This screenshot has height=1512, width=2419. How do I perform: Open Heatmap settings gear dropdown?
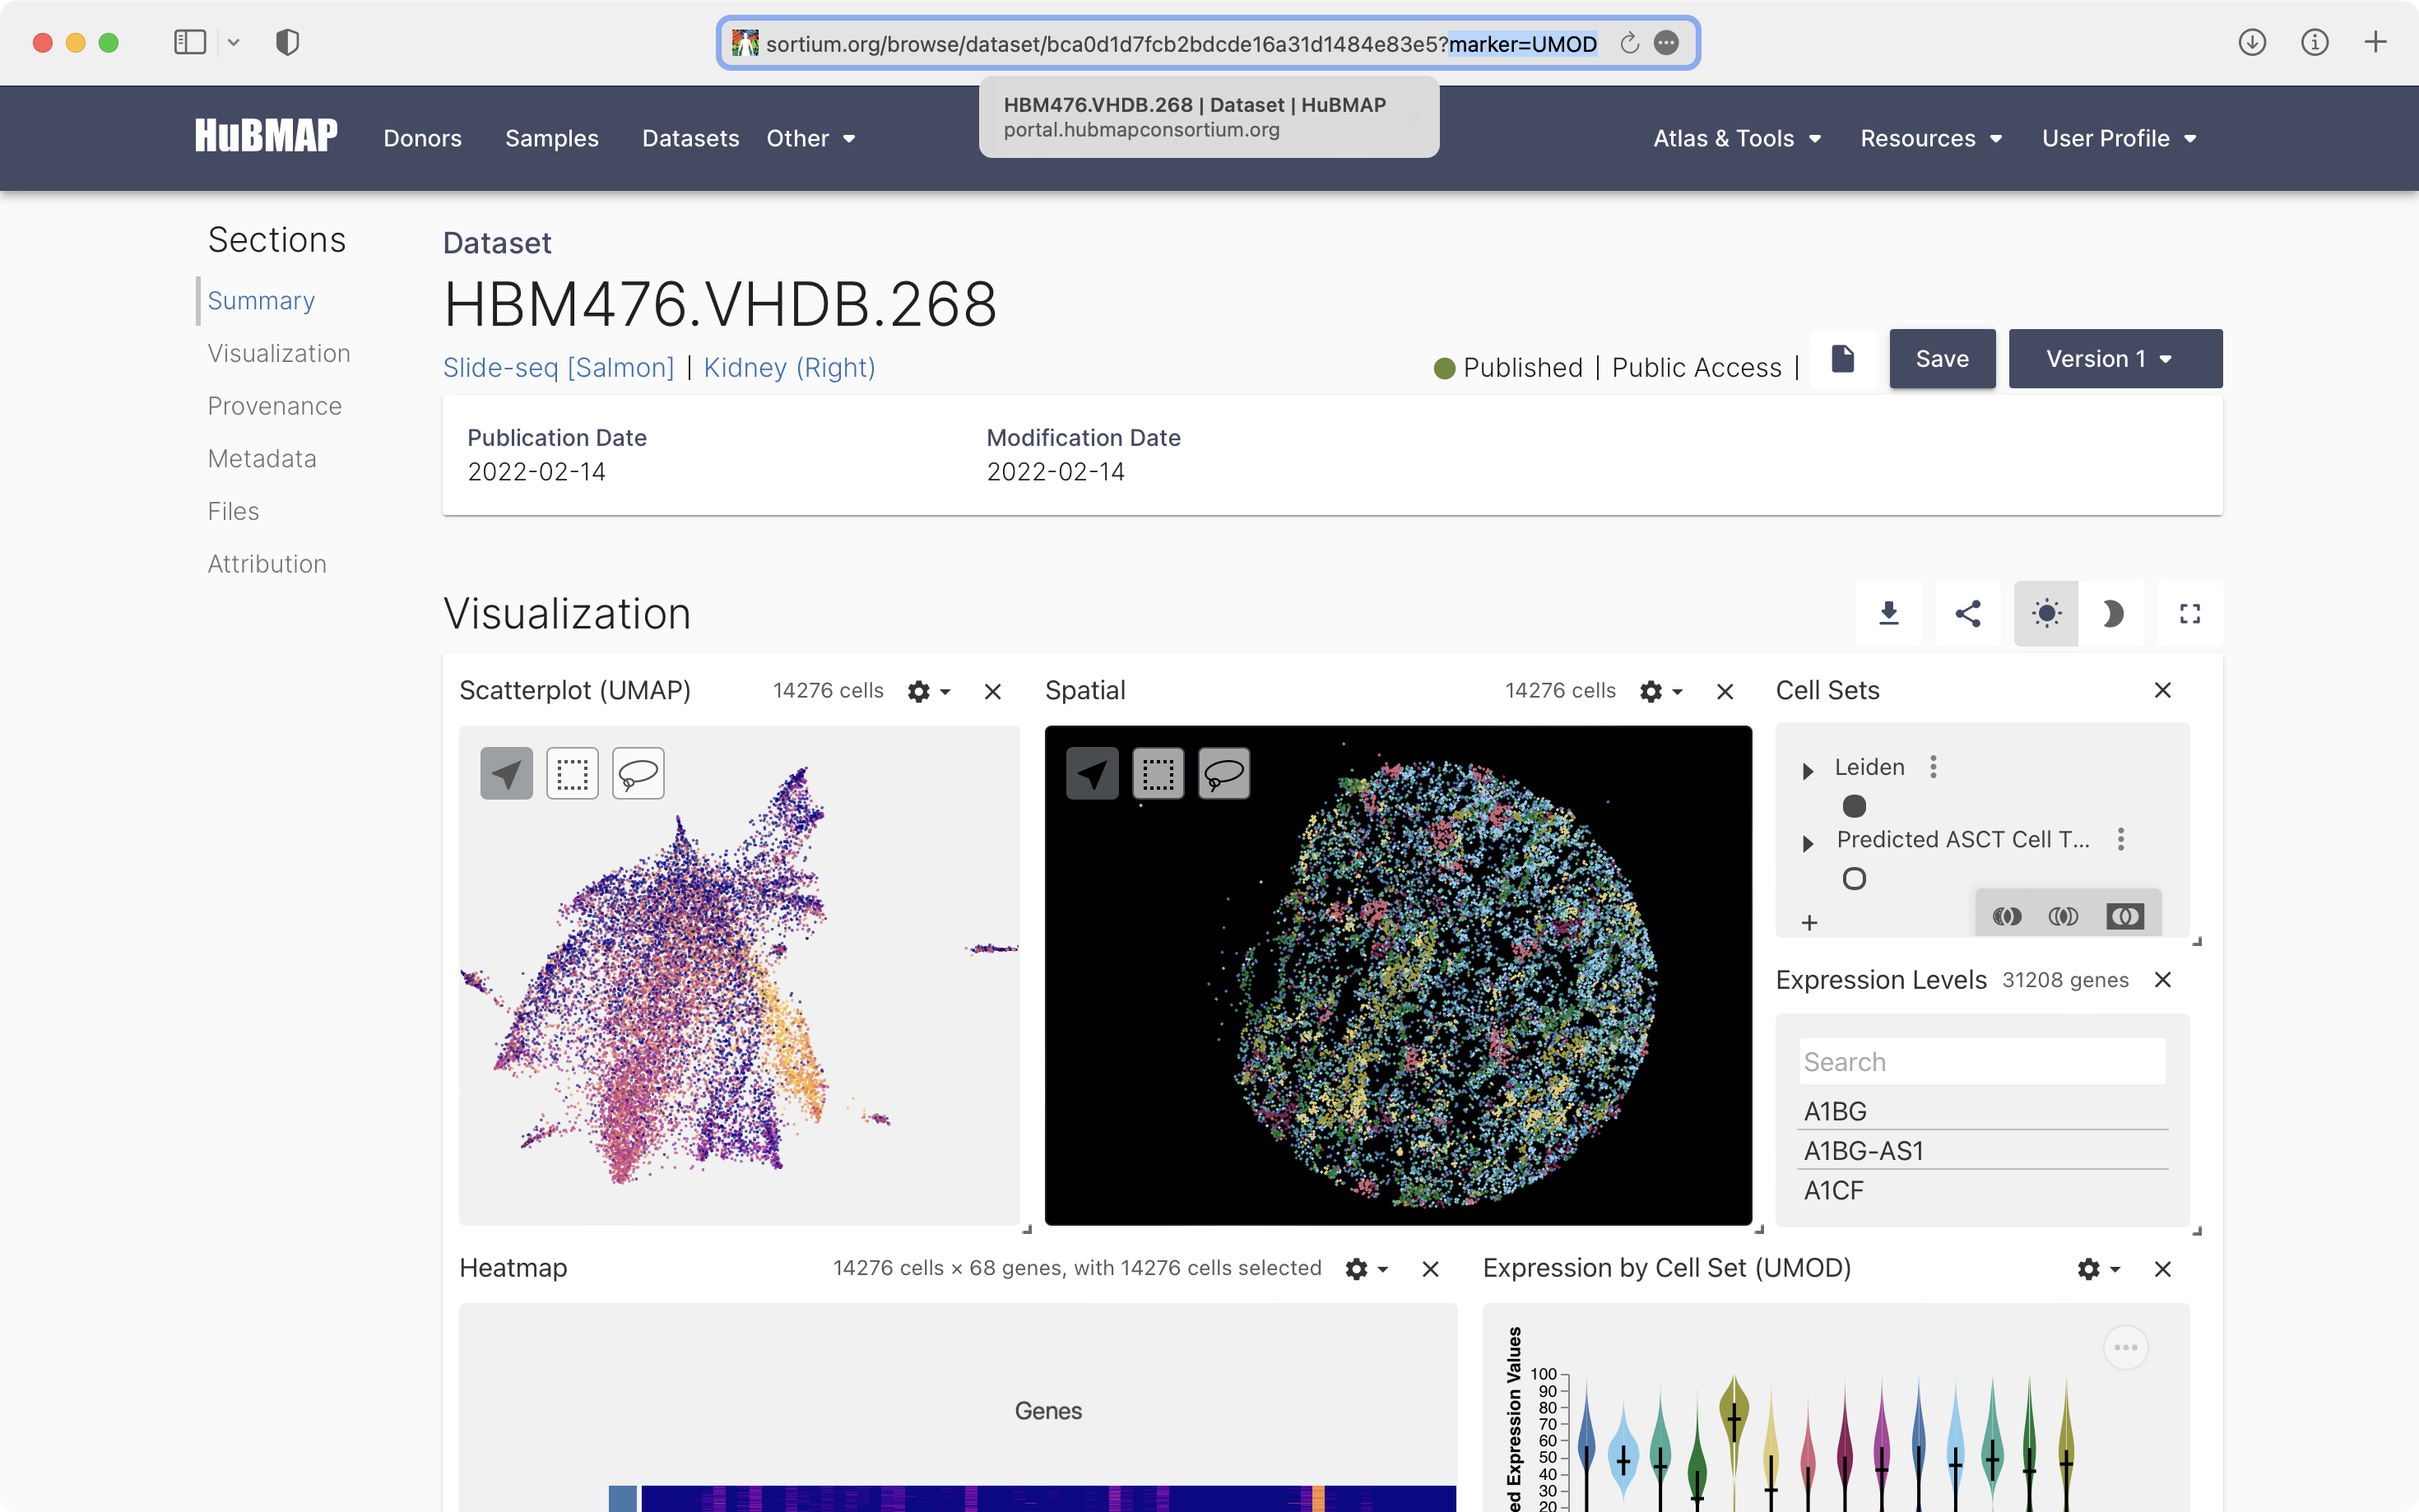click(1366, 1269)
